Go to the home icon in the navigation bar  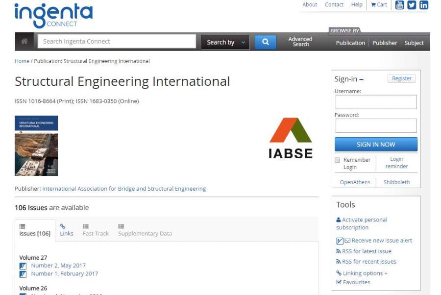click(24, 42)
